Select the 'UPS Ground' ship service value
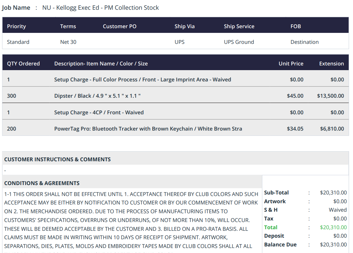Image resolution: width=353 pixels, height=253 pixels. (x=239, y=42)
